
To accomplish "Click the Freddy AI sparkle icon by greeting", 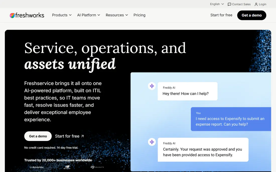I will point(152,86).
